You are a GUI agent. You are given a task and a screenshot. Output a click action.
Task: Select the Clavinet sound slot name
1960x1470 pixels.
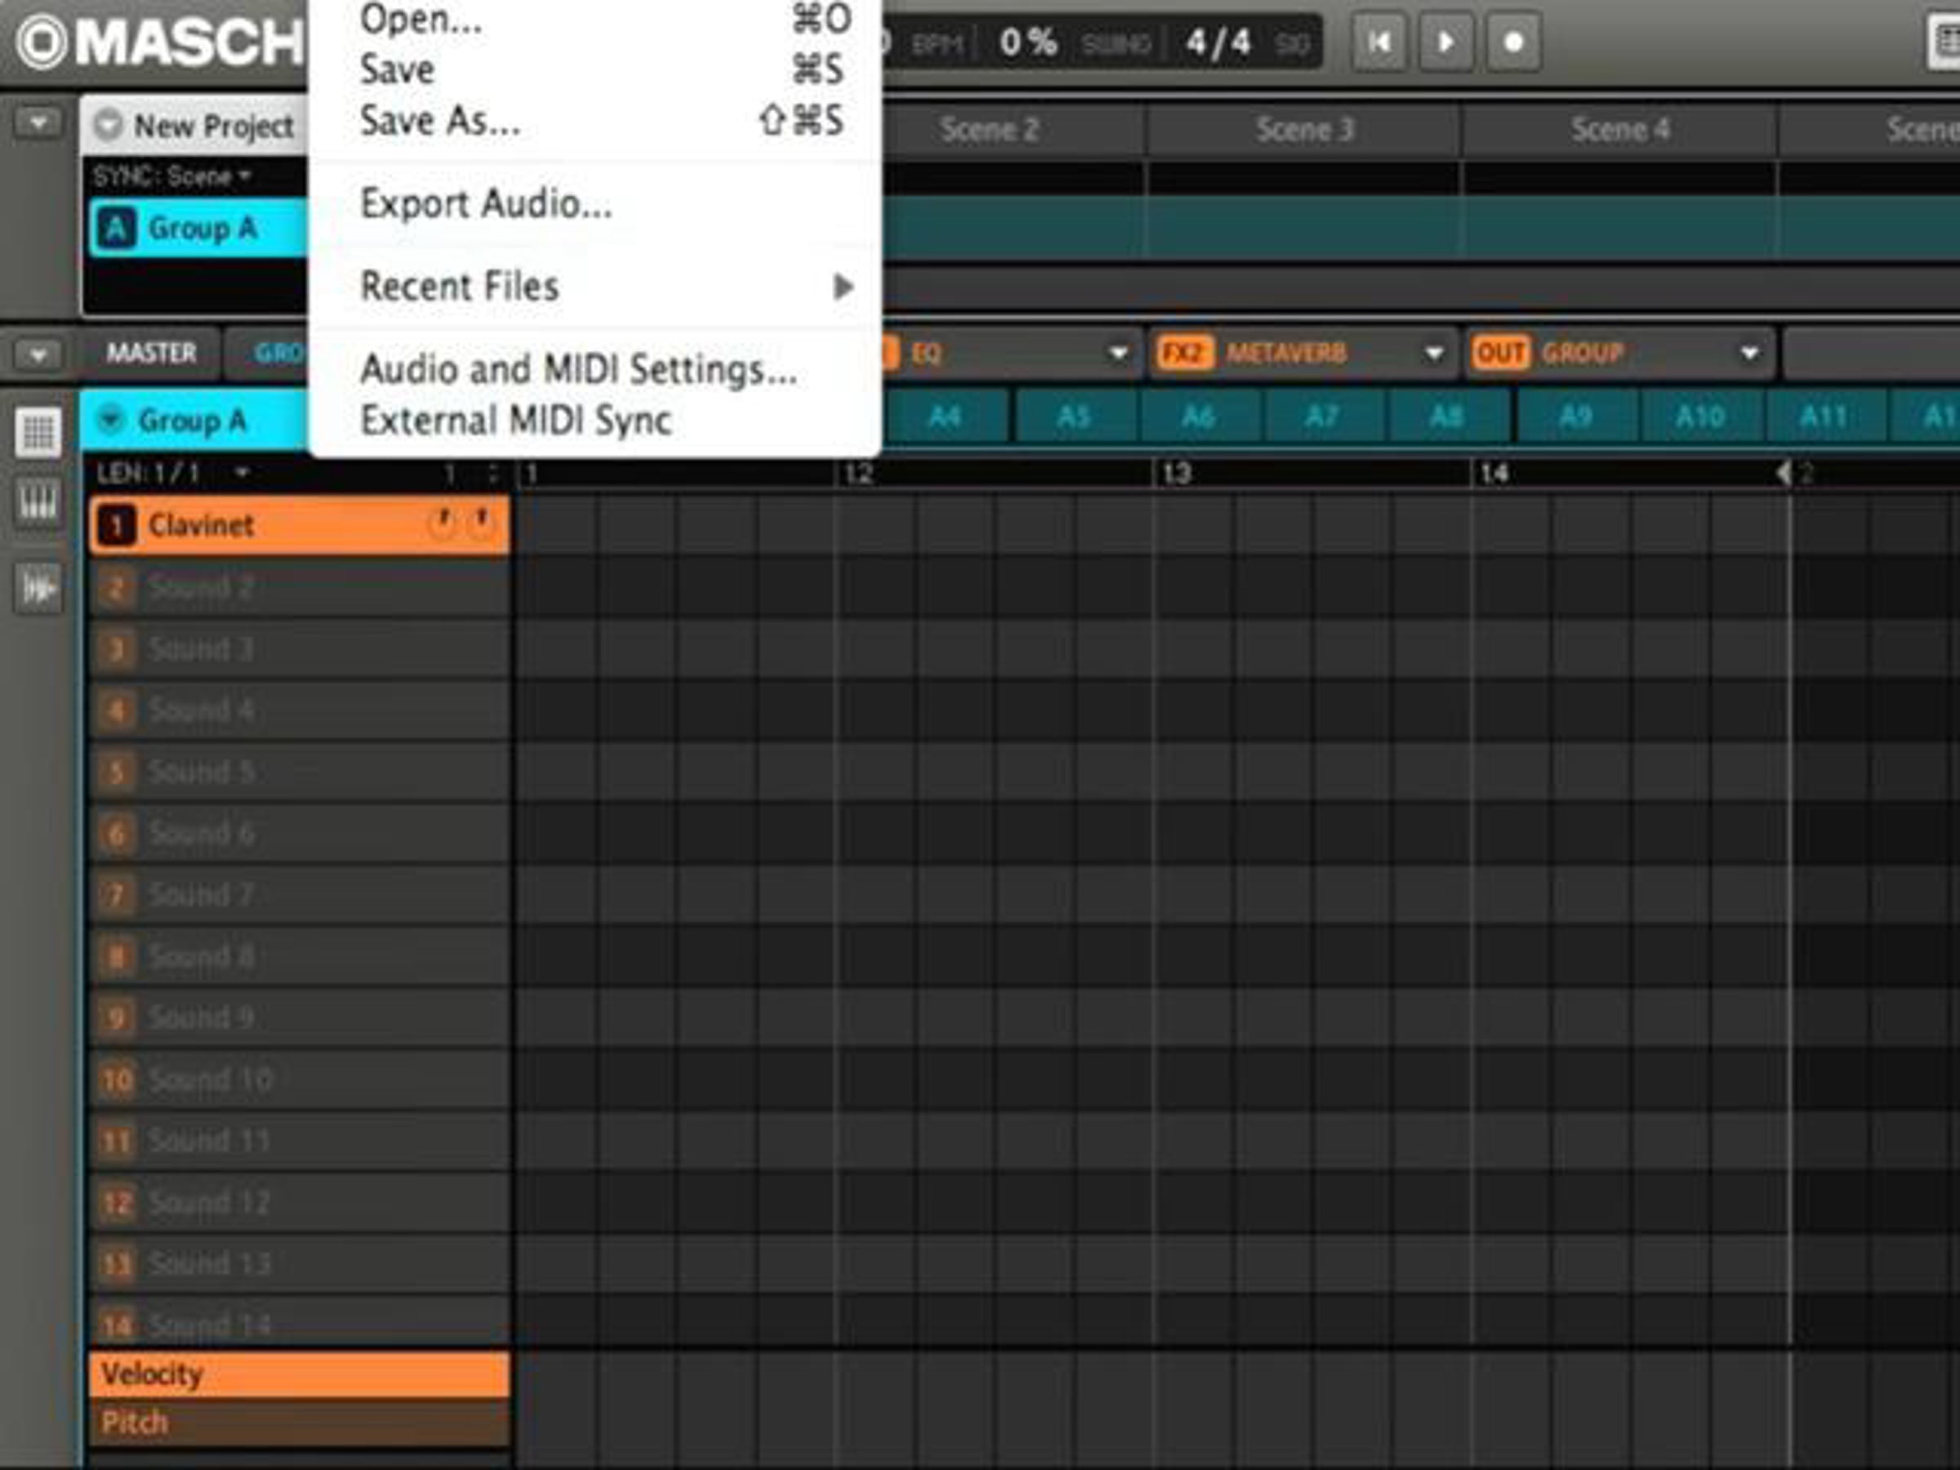201,525
